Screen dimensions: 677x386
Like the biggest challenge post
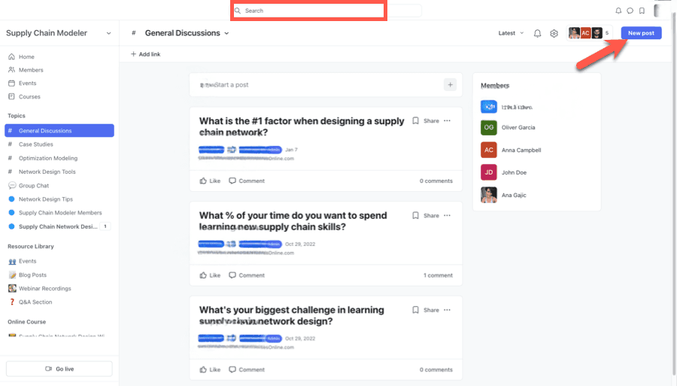coord(210,369)
